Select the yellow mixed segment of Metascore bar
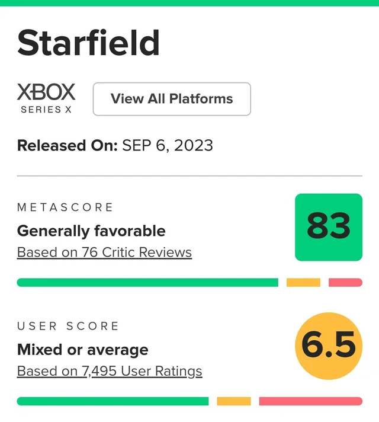Viewport: 379px width, 422px height. coord(303,283)
